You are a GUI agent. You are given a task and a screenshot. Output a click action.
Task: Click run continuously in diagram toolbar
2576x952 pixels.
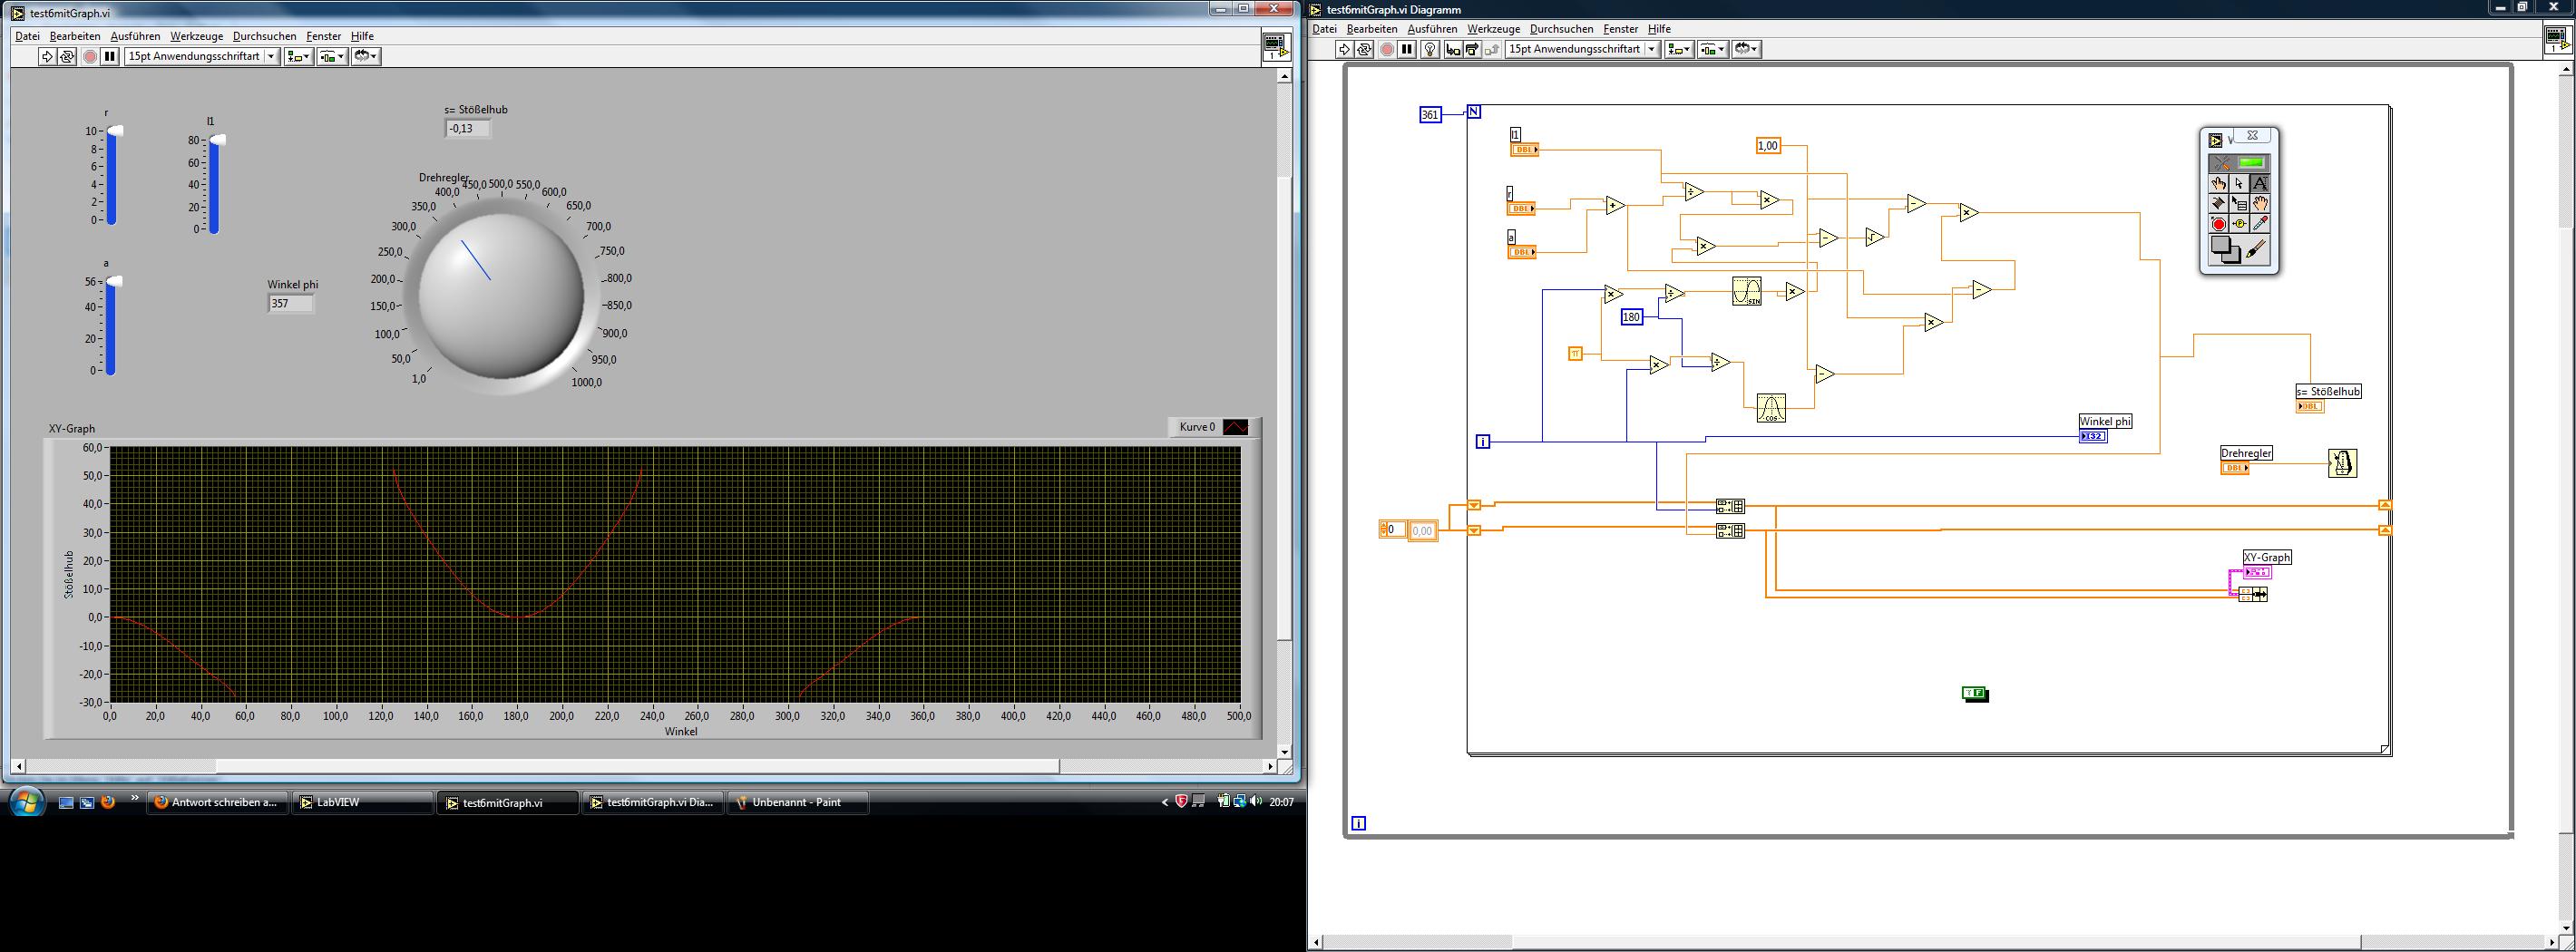pos(1364,50)
